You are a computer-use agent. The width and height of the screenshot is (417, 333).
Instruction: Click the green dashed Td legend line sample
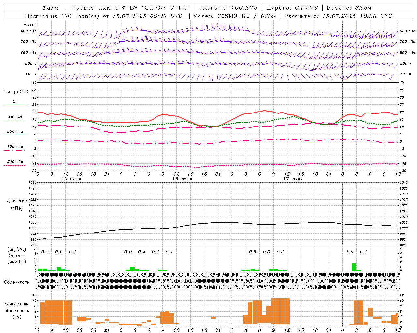point(14,120)
